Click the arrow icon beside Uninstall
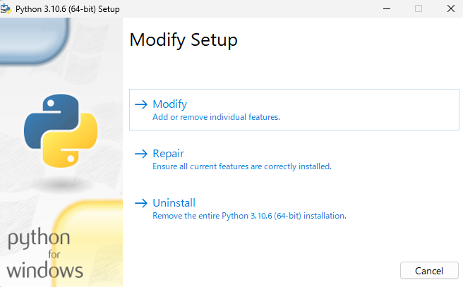The image size is (463, 287). tap(140, 203)
